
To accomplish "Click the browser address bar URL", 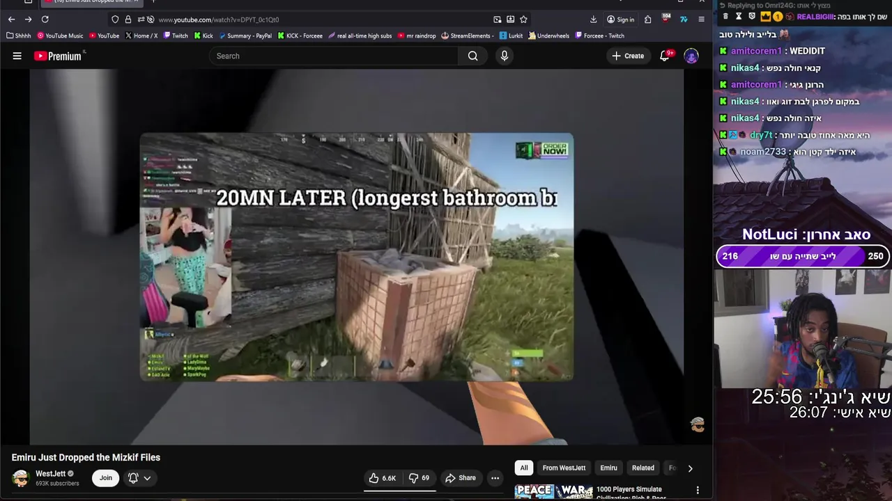I will coord(219,19).
